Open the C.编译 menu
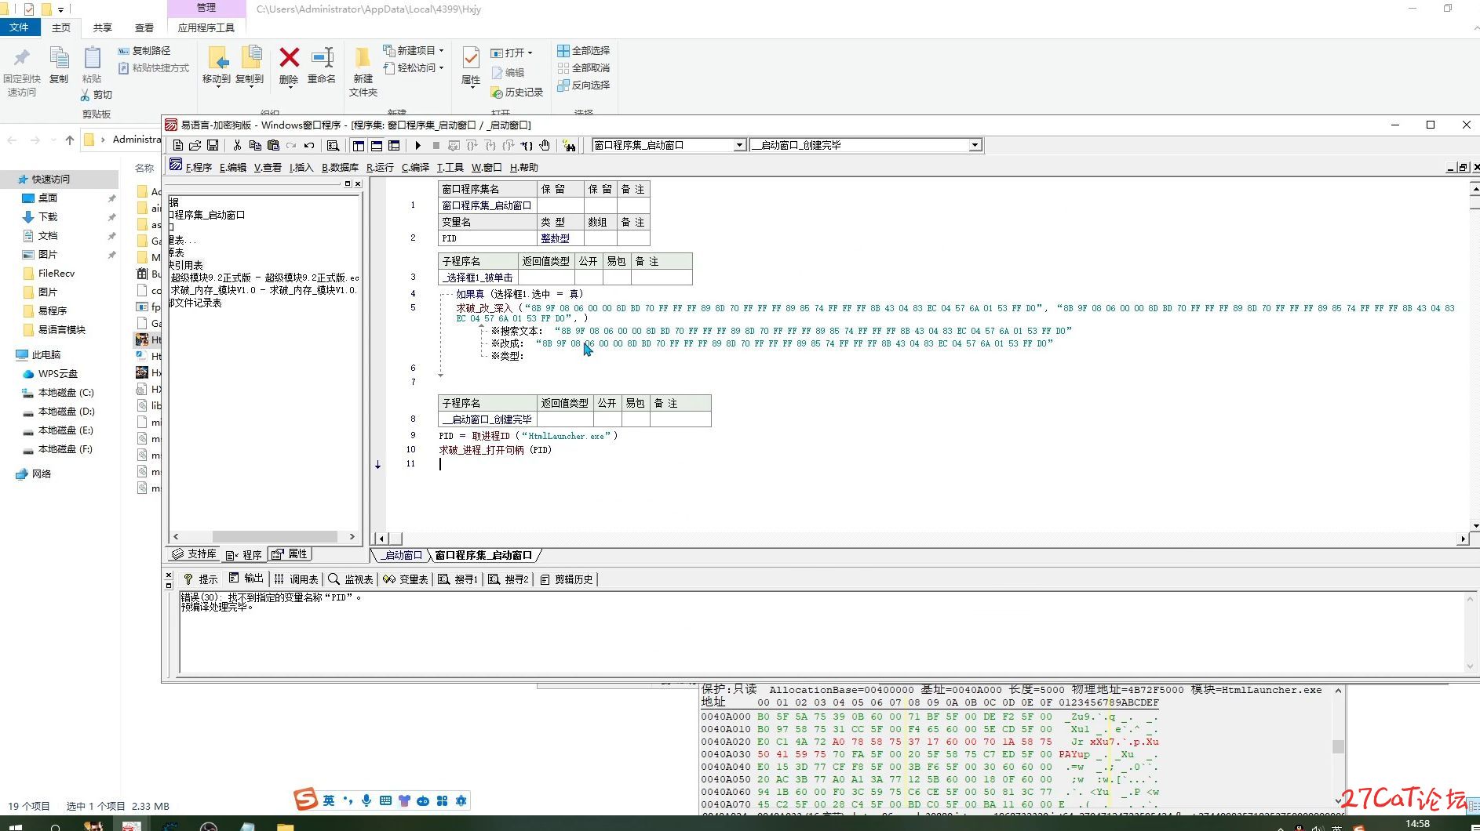This screenshot has height=831, width=1480. (415, 167)
